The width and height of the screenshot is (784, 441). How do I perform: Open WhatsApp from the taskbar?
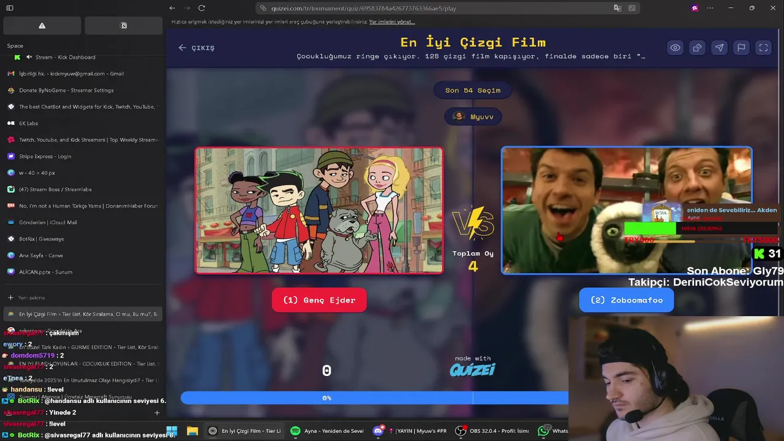point(552,431)
